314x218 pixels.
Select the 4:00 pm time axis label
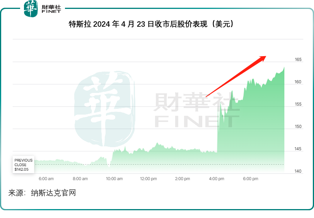point(217,179)
